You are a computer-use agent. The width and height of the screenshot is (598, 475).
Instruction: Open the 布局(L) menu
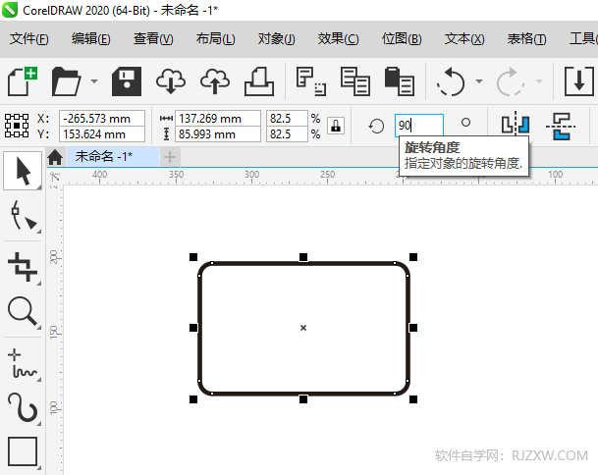pos(215,39)
